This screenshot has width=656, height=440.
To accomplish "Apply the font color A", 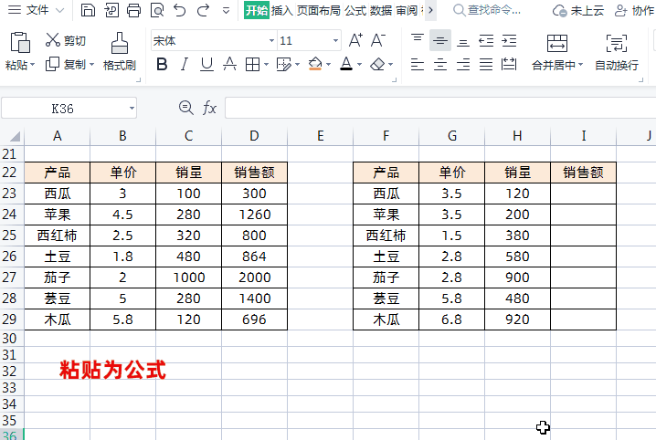I will point(346,64).
